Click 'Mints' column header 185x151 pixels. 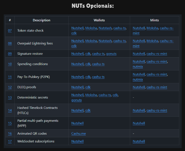click(x=154, y=20)
